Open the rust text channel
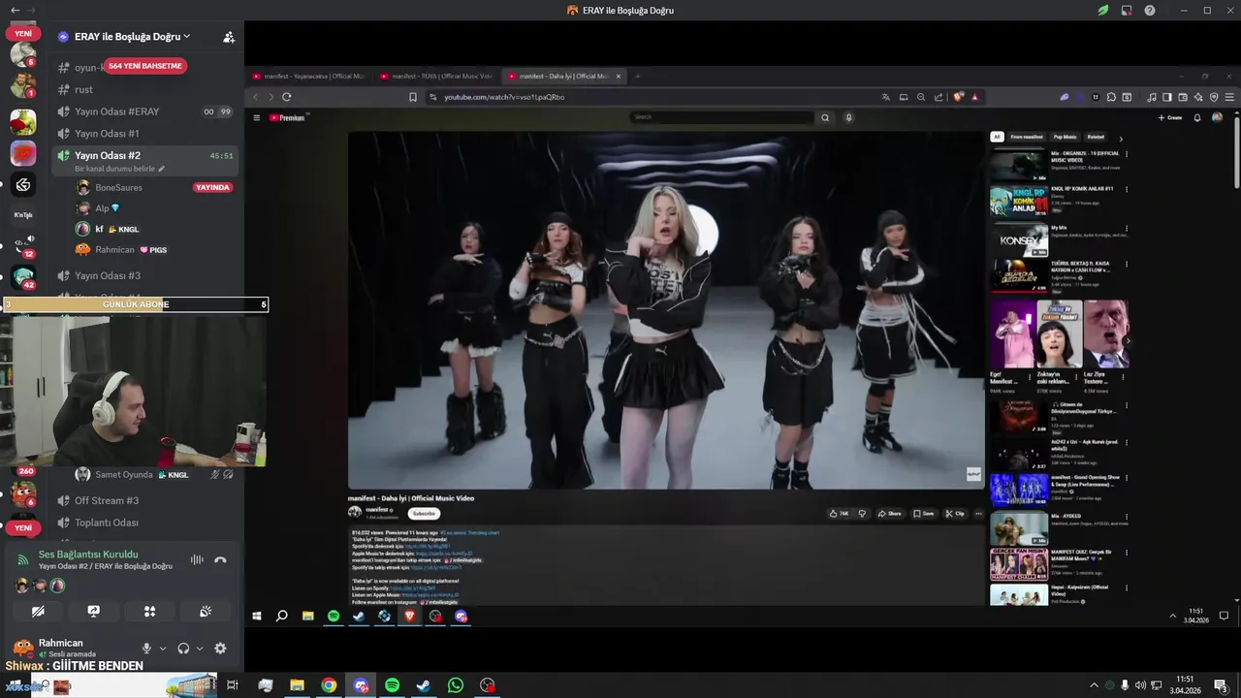1241x698 pixels. pyautogui.click(x=145, y=89)
